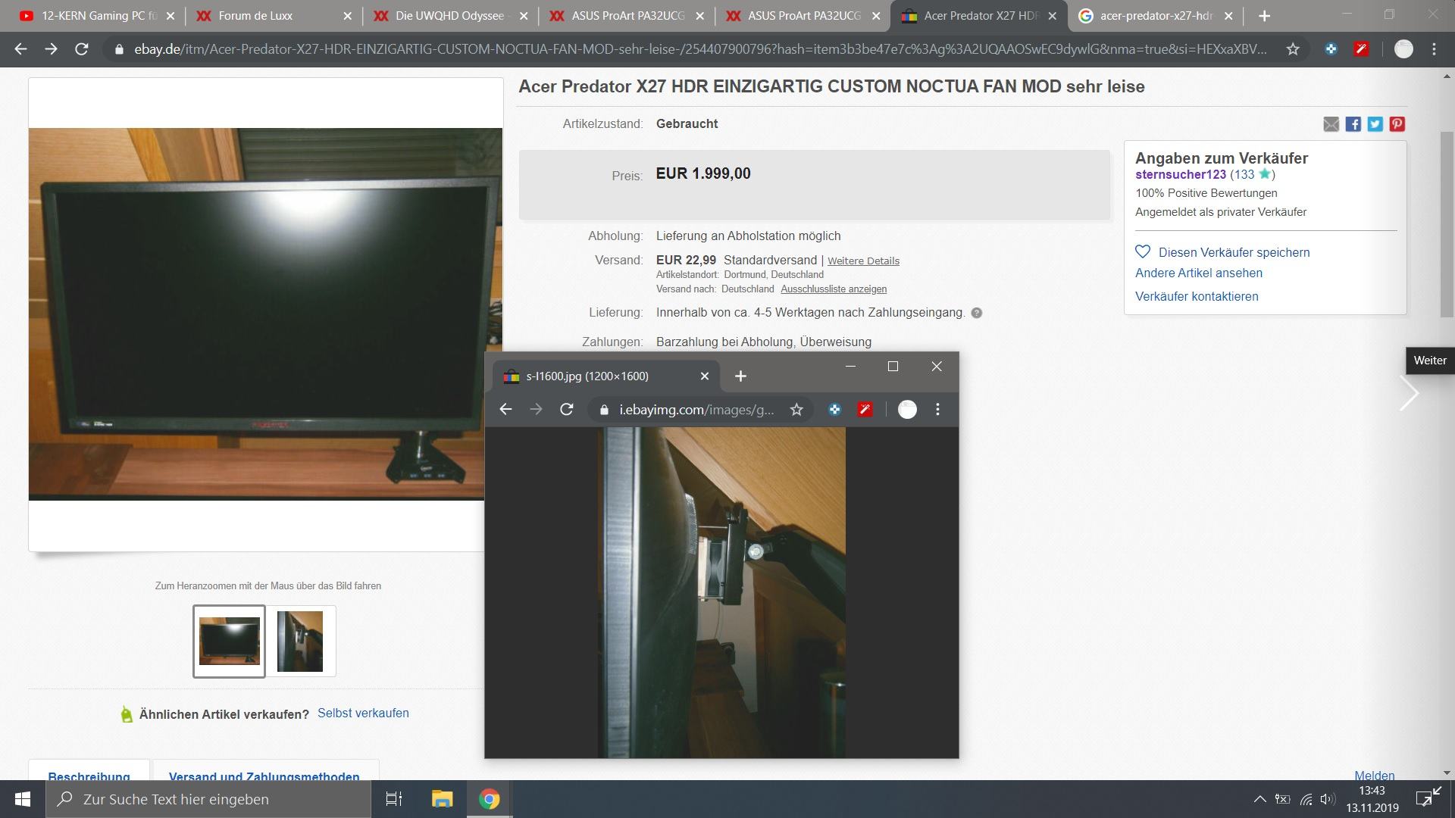The image size is (1455, 818).
Task: Click the clock showing 13:43
Action: (1372, 791)
